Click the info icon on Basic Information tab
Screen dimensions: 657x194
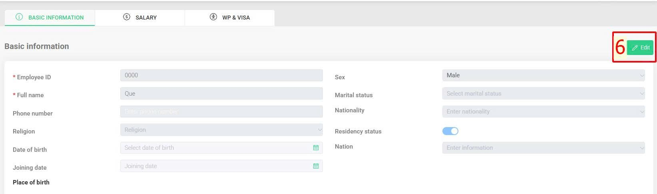click(19, 17)
